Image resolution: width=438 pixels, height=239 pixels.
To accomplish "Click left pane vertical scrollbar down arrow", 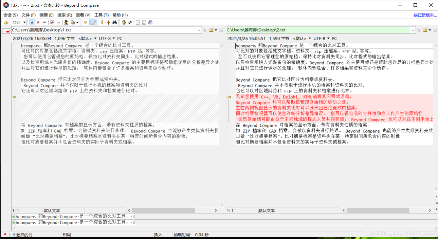I will [222, 205].
